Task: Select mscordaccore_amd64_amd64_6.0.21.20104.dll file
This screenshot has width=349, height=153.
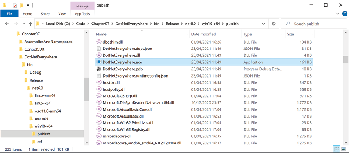Action: tap(142, 143)
